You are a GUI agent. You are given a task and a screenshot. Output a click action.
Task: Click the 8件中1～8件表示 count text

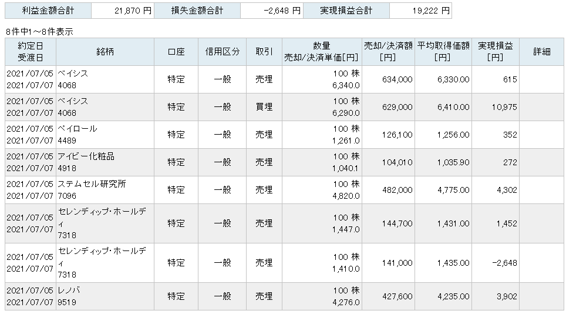point(39,32)
